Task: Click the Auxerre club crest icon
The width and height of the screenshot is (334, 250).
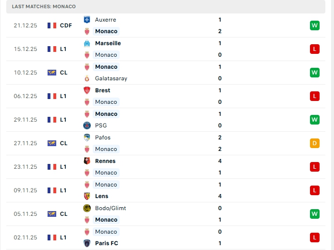Action: tap(87, 20)
